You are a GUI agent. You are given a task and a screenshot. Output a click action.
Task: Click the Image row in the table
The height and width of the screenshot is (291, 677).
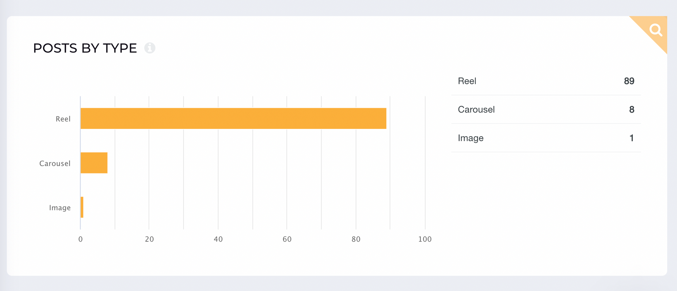point(546,138)
